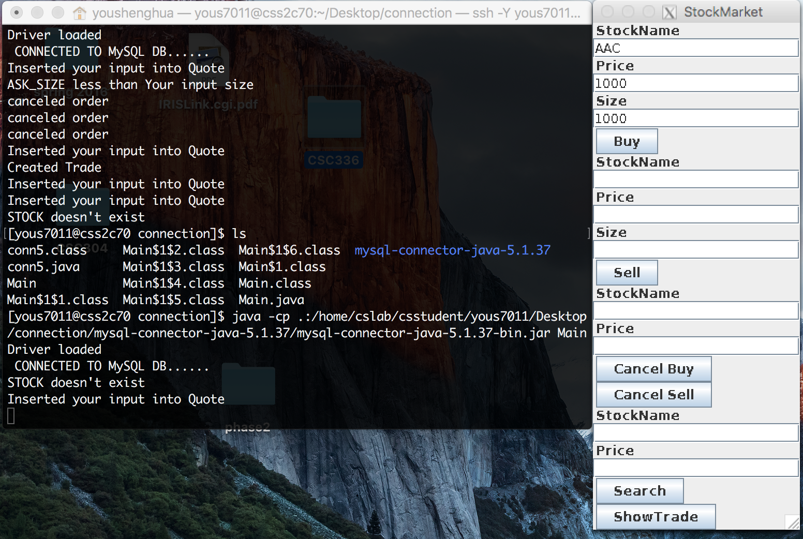Click the Sell button
The height and width of the screenshot is (539, 803).
point(627,273)
